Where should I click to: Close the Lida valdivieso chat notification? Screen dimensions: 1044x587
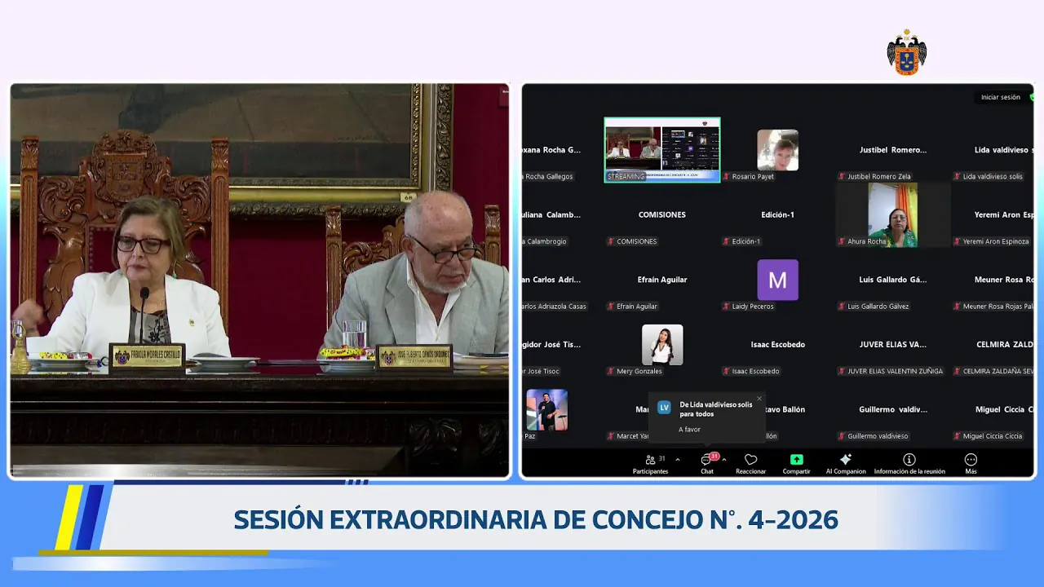[x=759, y=399]
